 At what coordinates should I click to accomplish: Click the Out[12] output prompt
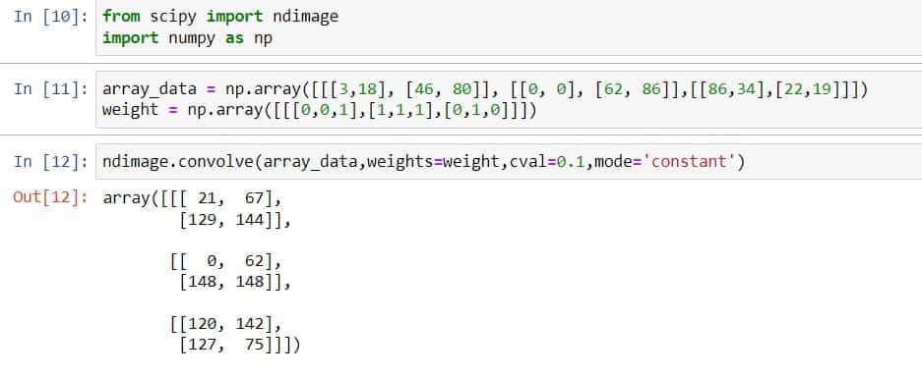click(x=50, y=197)
